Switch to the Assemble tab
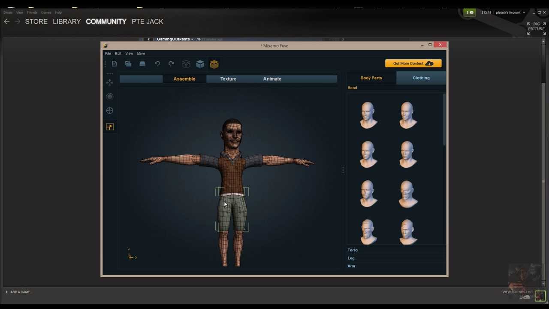This screenshot has height=309, width=549. 184,79
